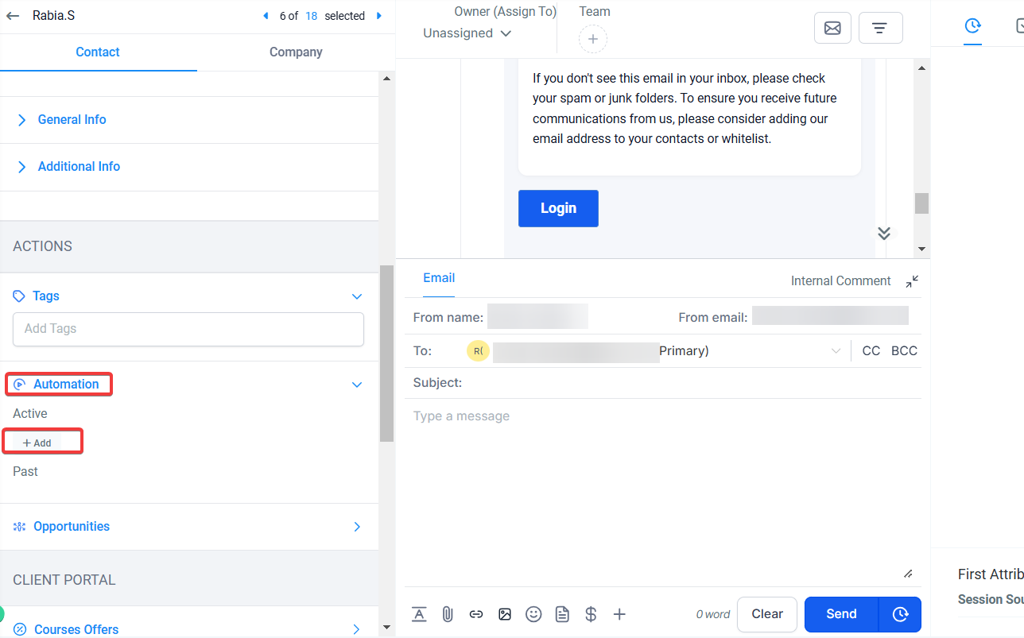Open text formatting options icon
1024x638 pixels.
(419, 614)
